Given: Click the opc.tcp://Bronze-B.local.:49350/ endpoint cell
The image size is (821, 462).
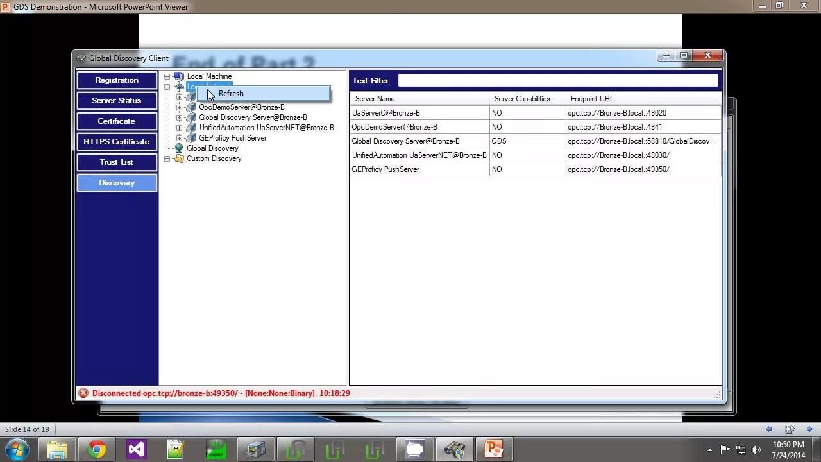Looking at the screenshot, I should click(643, 169).
